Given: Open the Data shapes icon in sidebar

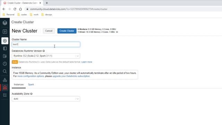Looking at the screenshot, I should (x=5, y=80).
